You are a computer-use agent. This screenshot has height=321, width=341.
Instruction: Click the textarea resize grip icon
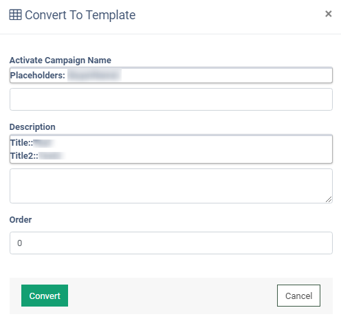point(329,199)
